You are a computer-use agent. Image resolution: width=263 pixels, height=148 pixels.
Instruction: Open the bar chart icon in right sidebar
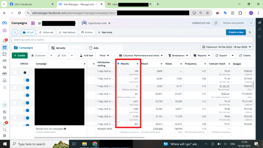259,22
